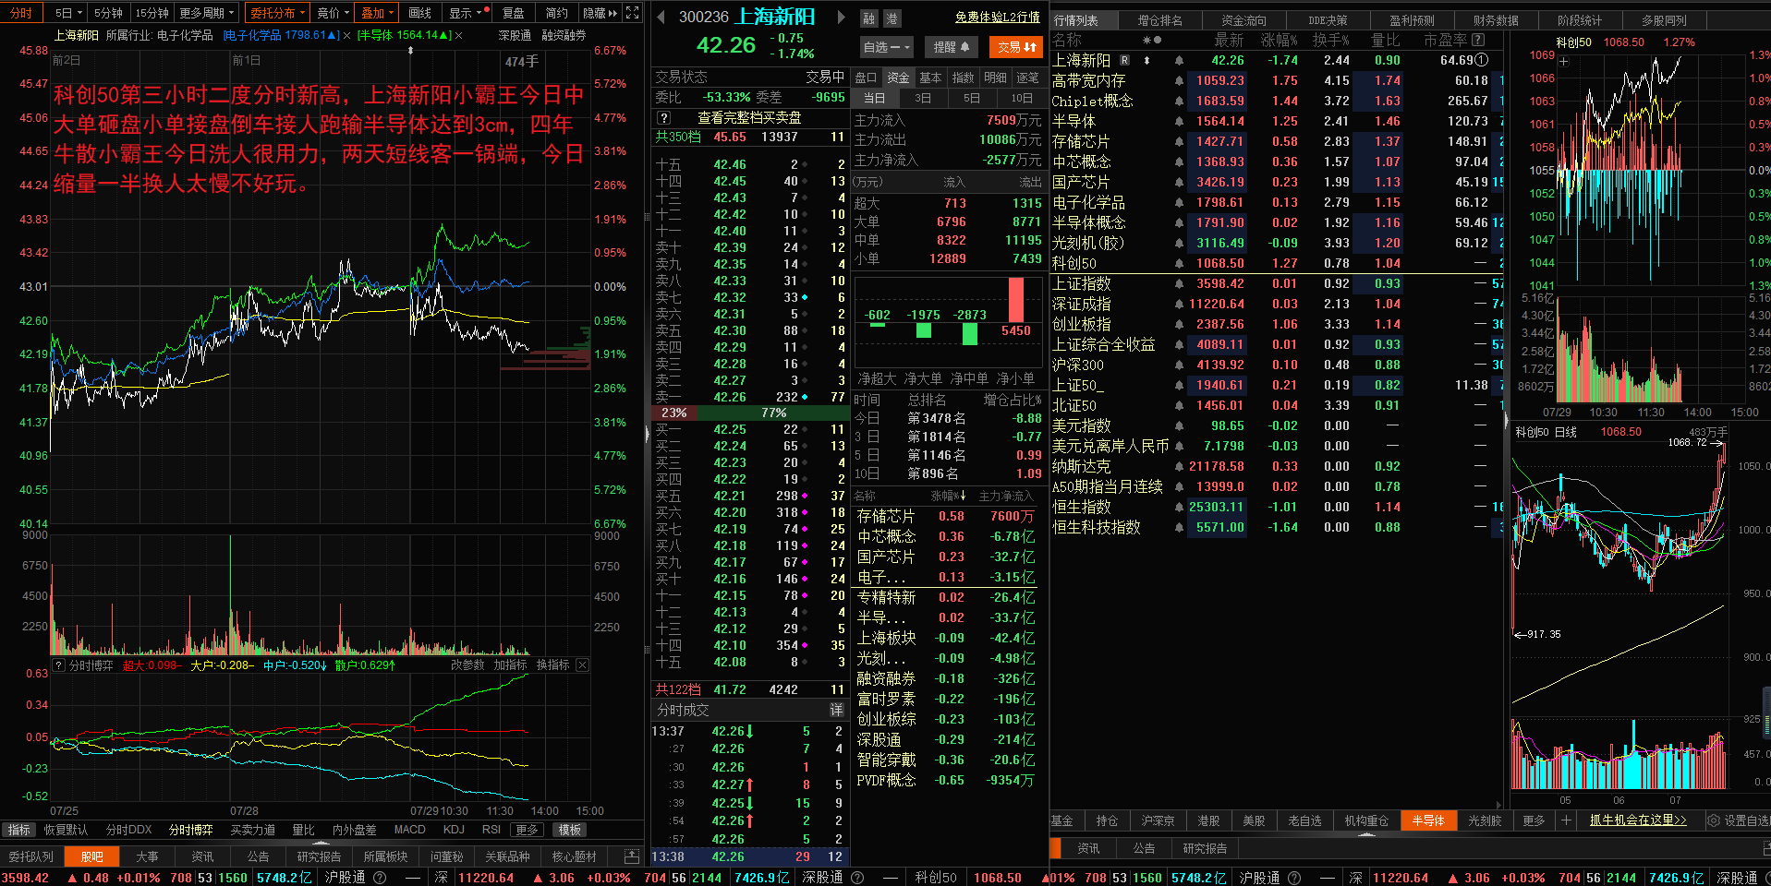Select the 3日 fund flow period

click(x=923, y=98)
